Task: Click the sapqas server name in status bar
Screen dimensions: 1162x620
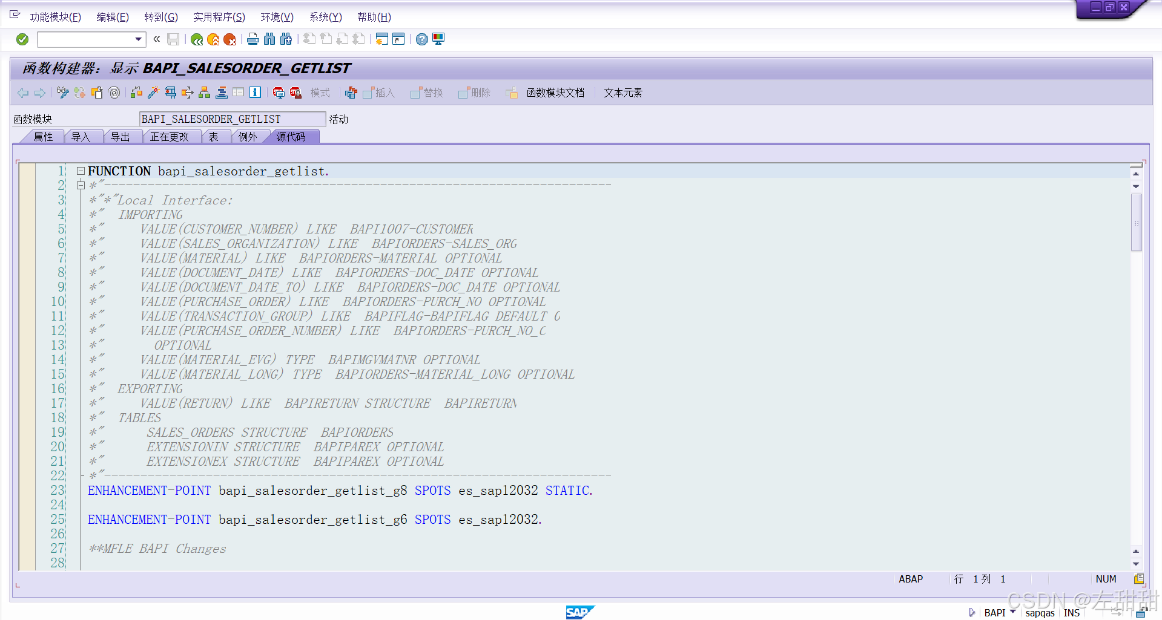Action: 1040,613
